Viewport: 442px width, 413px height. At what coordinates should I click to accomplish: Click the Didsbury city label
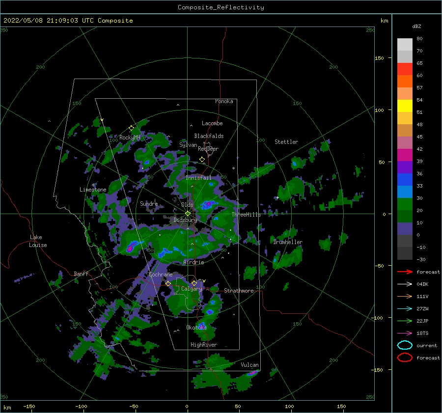pos(185,220)
